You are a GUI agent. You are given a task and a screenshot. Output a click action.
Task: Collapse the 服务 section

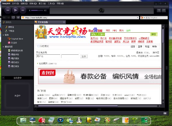[3, 35]
